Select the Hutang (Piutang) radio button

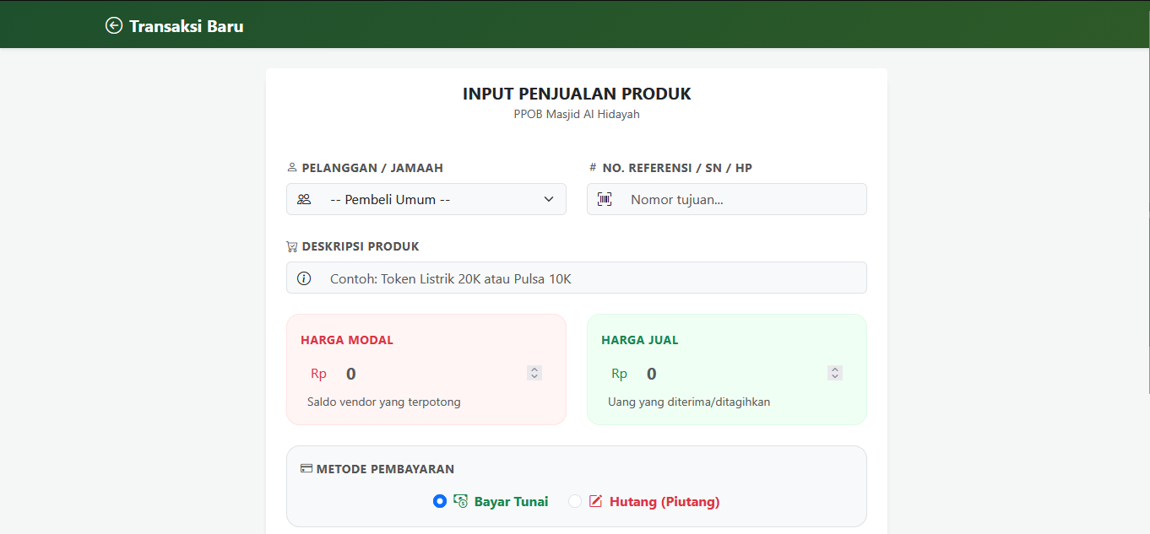[576, 500]
